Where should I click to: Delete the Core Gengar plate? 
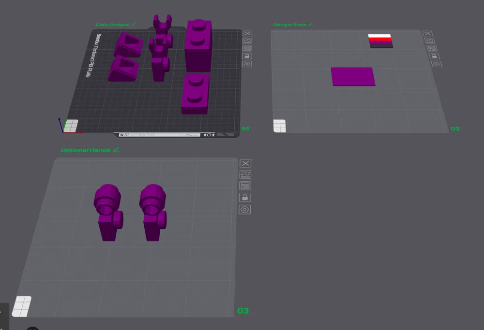[x=248, y=33]
